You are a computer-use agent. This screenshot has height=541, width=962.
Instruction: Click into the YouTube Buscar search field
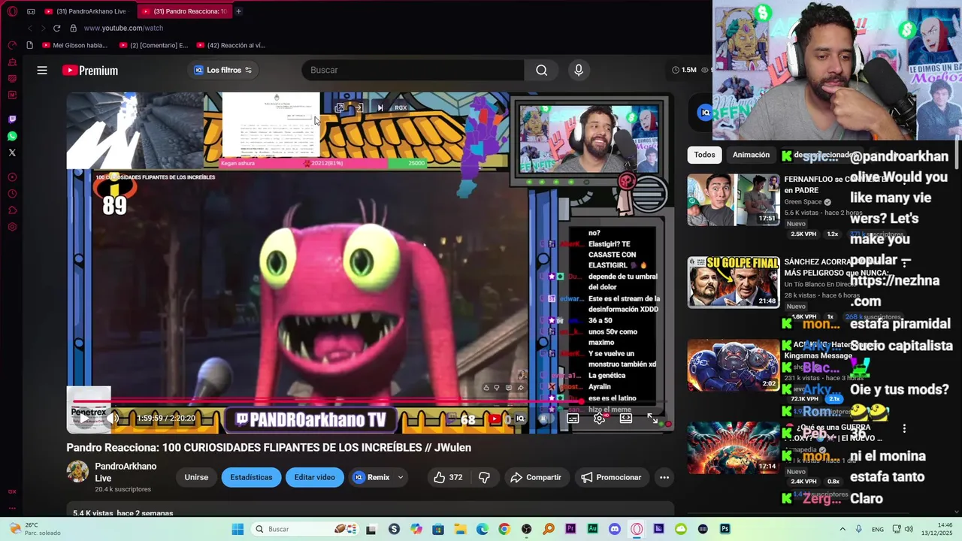point(413,70)
